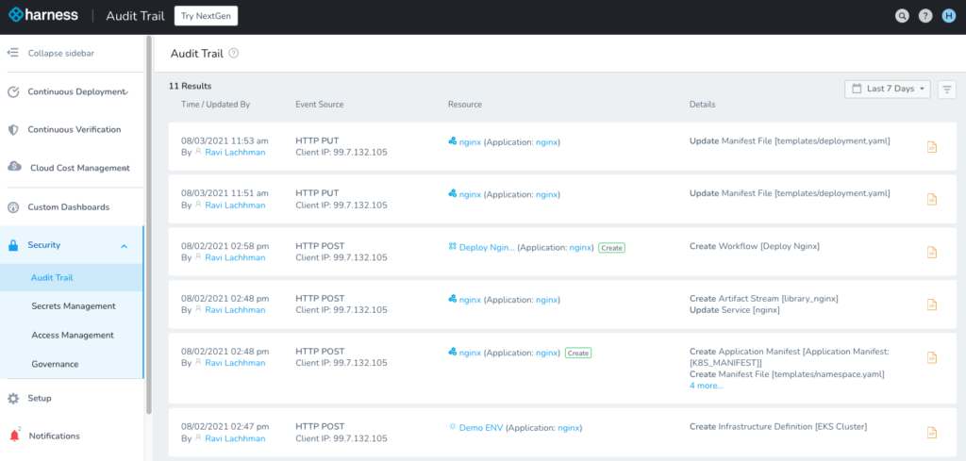Open nginx application link in Demo ENV row
Image resolution: width=966 pixels, height=461 pixels.
(x=569, y=427)
